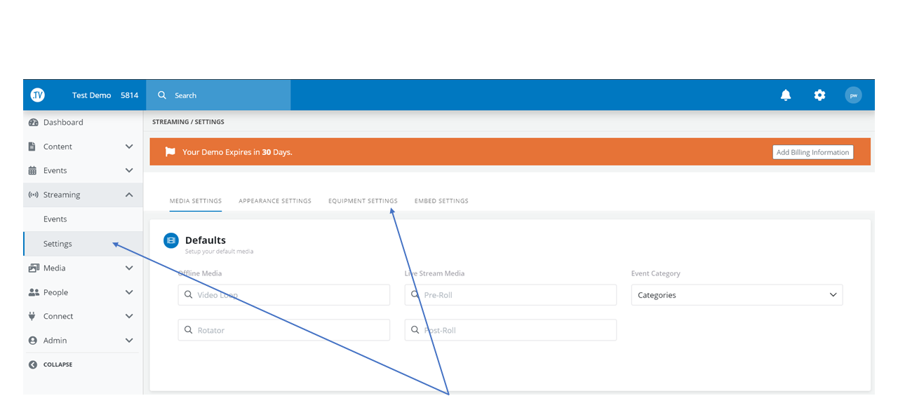Collapse the Streaming sidebar section
The height and width of the screenshot is (410, 898).
coord(128,195)
